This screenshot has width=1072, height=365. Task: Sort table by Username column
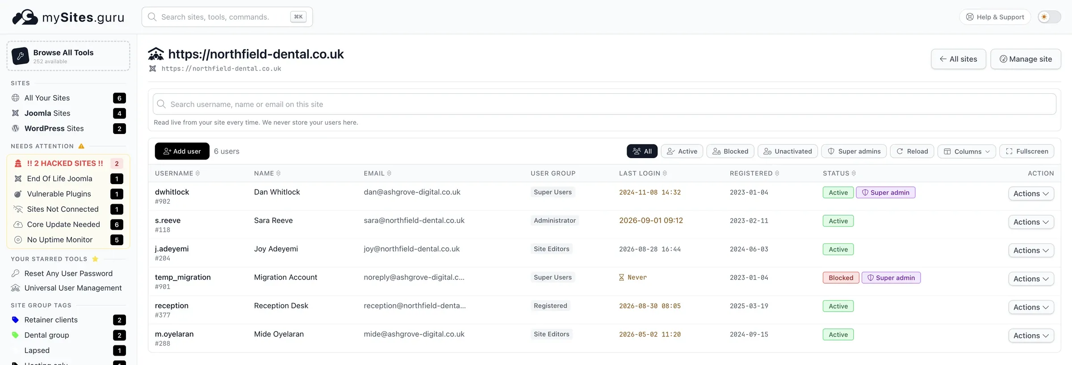(x=177, y=173)
